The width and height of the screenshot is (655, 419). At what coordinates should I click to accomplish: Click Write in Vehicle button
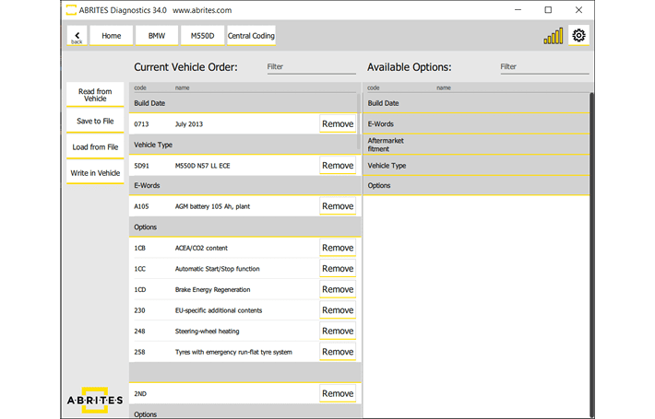tap(95, 173)
